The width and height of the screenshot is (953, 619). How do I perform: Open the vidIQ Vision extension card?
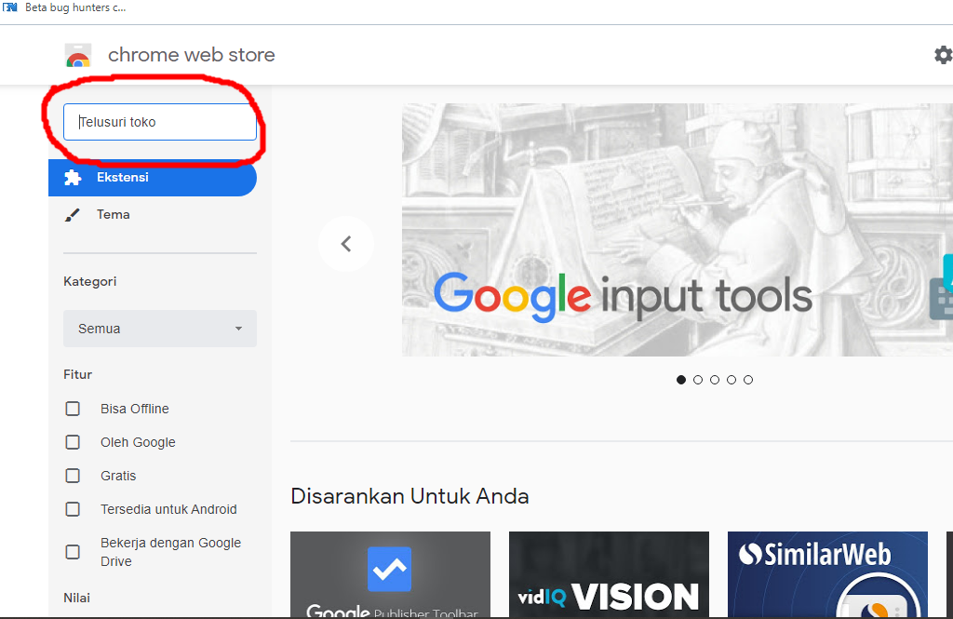(609, 574)
